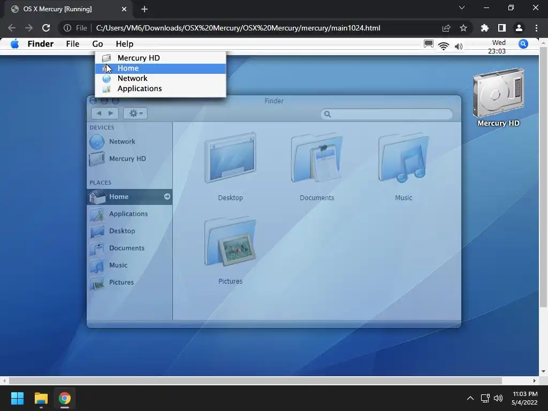Screen dimensions: 548x411
Task: Open Documents in Places sidebar
Action: (x=130, y=248)
